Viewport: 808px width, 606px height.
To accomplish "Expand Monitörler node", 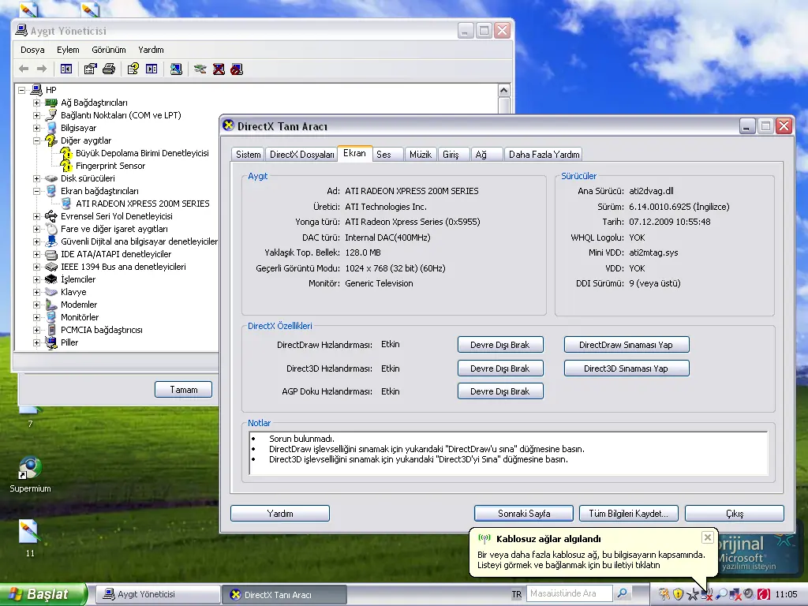I will [36, 317].
